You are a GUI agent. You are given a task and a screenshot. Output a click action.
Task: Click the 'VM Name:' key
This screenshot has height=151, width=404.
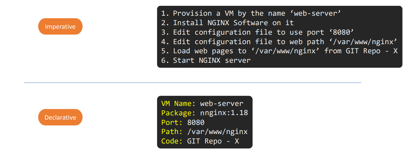click(x=178, y=104)
